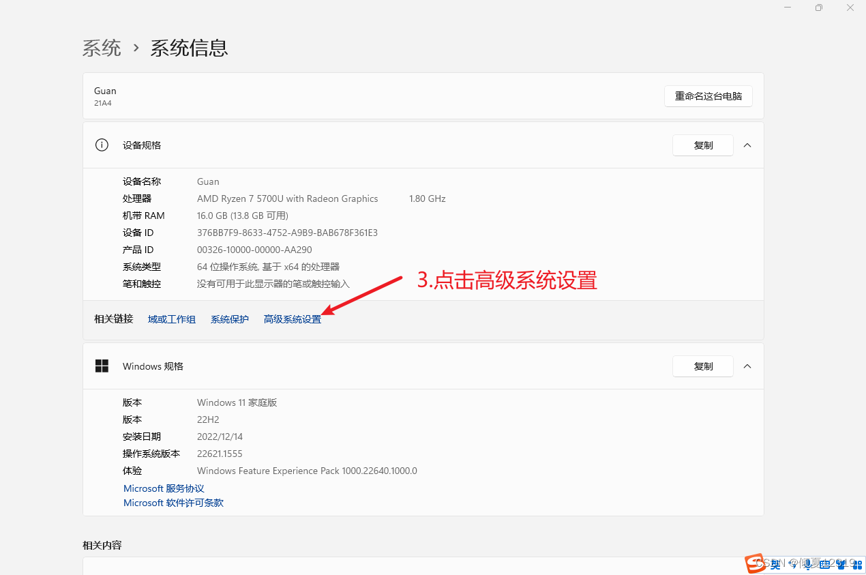Open the Sogou soft keyboard icon
866x575 pixels.
(x=824, y=565)
